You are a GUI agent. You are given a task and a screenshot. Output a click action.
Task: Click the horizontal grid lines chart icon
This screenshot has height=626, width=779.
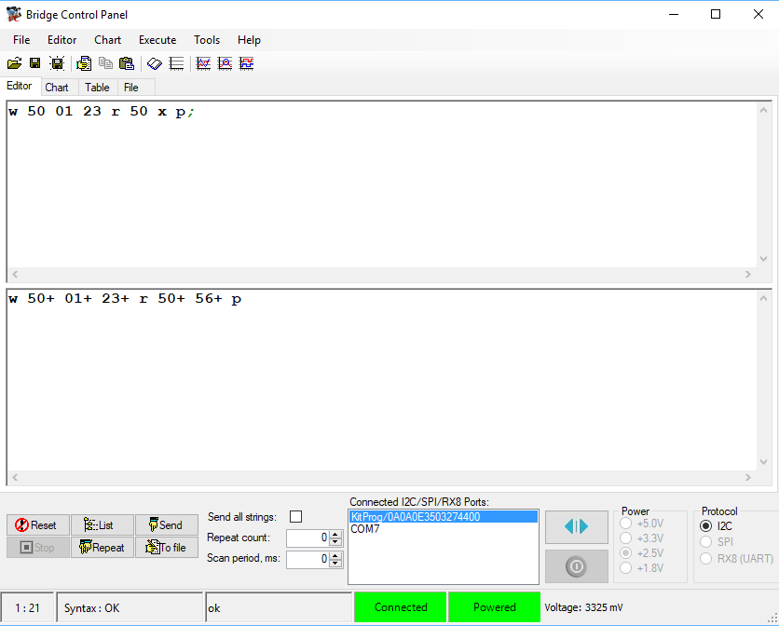(x=176, y=63)
